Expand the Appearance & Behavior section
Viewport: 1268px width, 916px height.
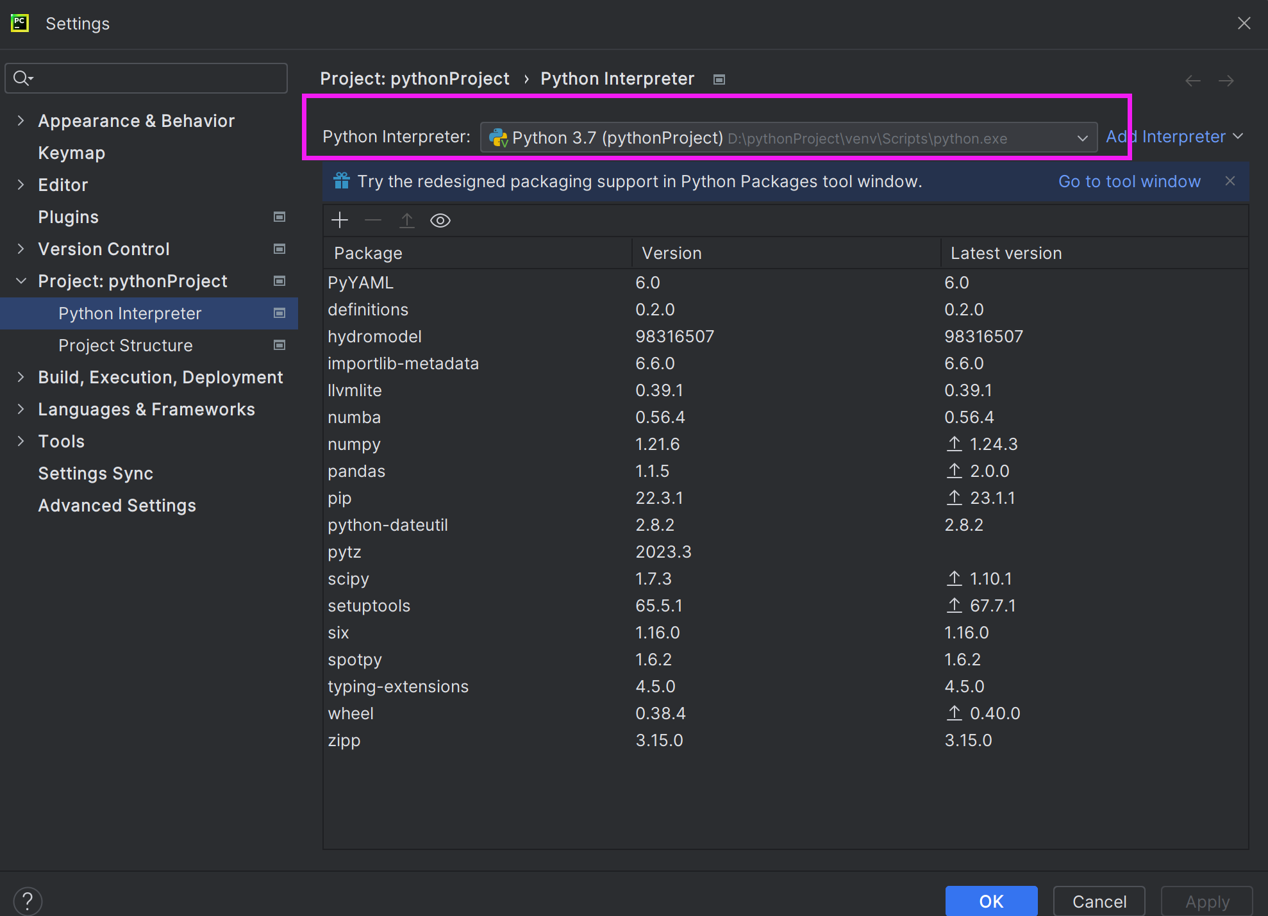(21, 121)
